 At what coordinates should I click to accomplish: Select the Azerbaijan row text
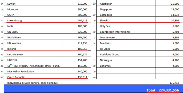pos(106,4)
